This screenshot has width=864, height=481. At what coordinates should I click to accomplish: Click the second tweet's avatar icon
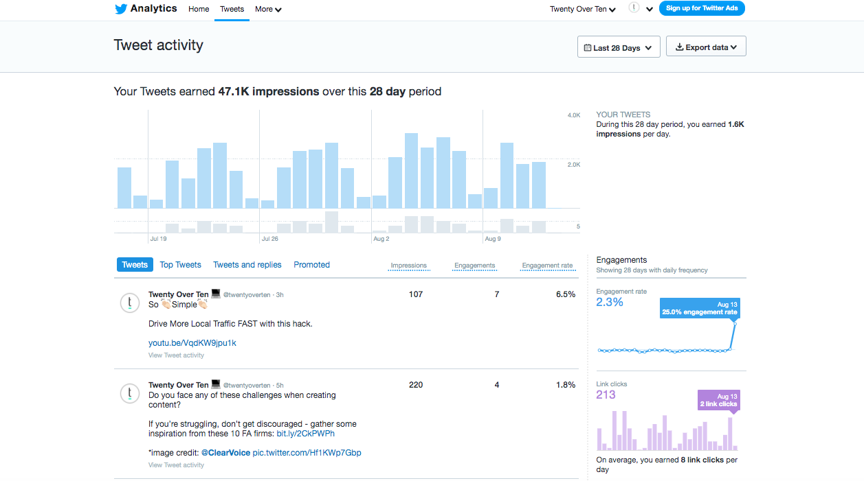[x=130, y=393]
